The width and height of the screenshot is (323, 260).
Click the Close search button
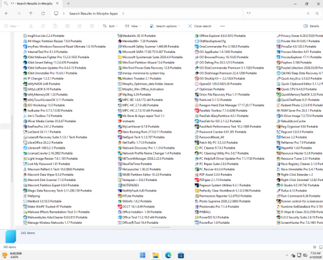(200, 26)
